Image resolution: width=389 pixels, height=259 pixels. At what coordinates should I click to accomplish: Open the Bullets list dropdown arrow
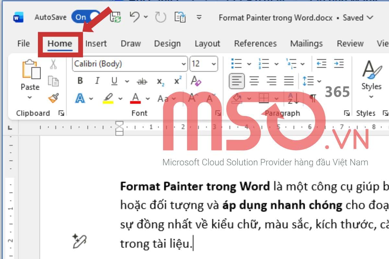click(x=249, y=64)
